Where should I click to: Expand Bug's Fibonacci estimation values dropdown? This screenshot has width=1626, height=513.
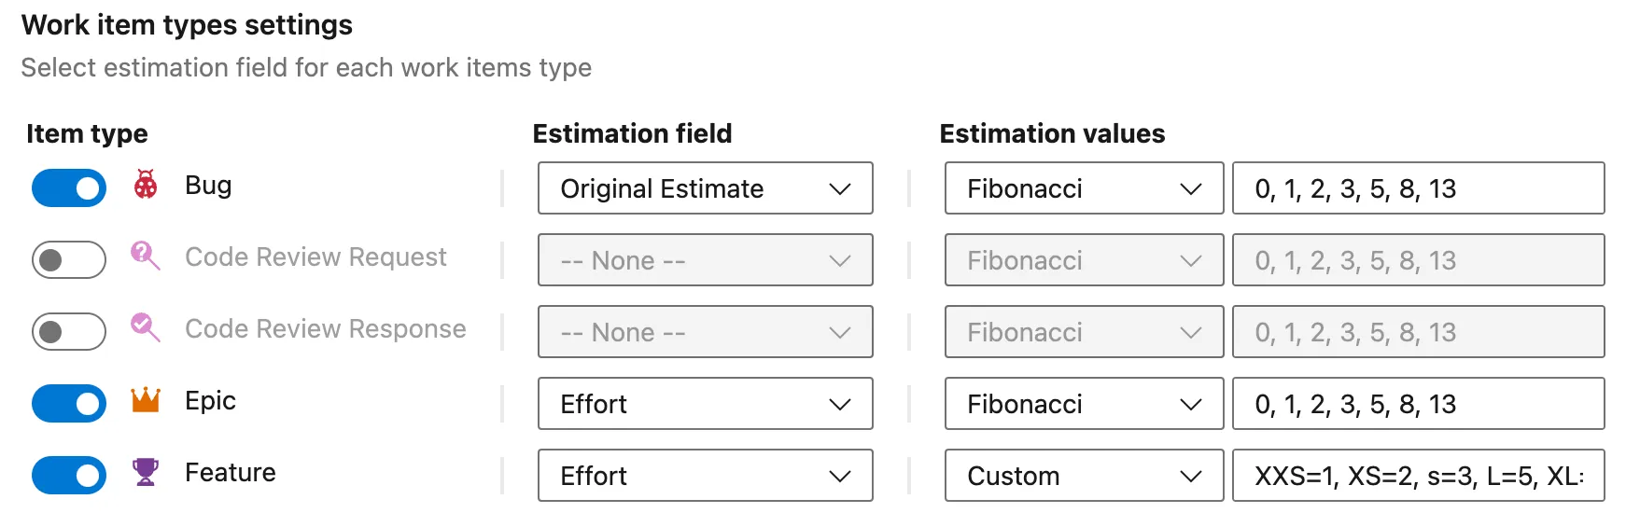(x=1084, y=188)
